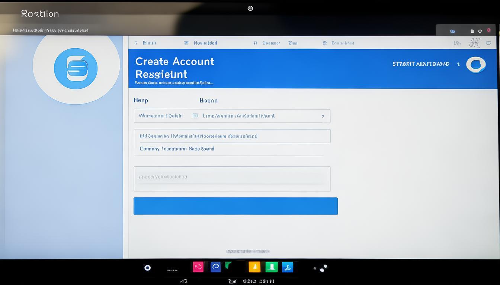Click the first text field under Henp label
Screen dimensions: 500x285
click(232, 116)
